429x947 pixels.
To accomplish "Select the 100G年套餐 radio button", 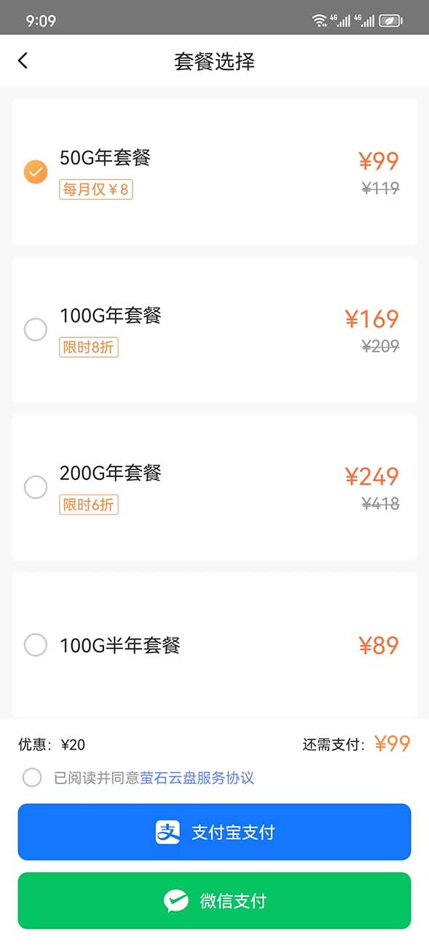I will [36, 330].
